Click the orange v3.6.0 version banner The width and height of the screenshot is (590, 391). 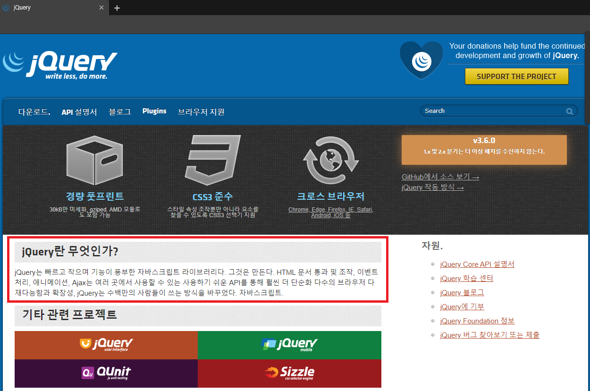484,149
